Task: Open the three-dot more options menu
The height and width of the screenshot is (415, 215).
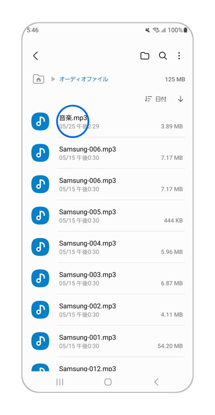Action: [179, 56]
